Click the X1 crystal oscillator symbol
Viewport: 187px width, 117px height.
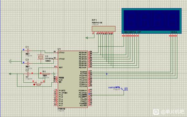tap(41, 57)
